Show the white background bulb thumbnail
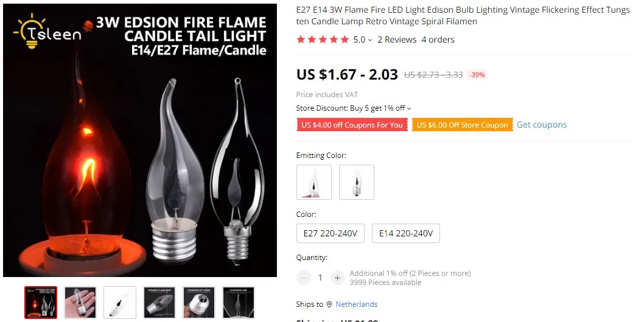The height and width of the screenshot is (322, 636). tap(120, 302)
